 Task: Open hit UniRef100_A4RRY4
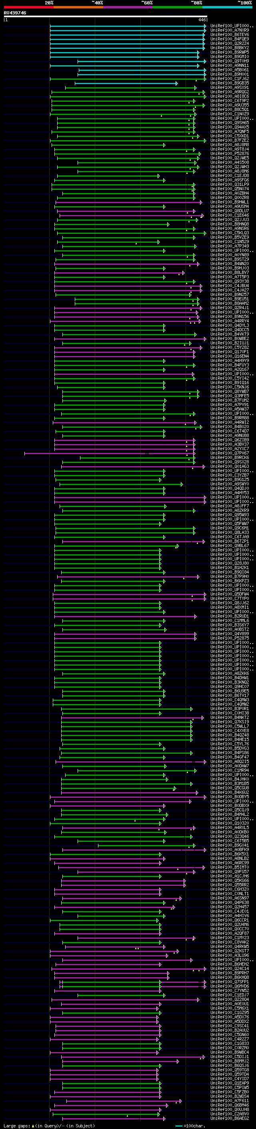[230, 321]
